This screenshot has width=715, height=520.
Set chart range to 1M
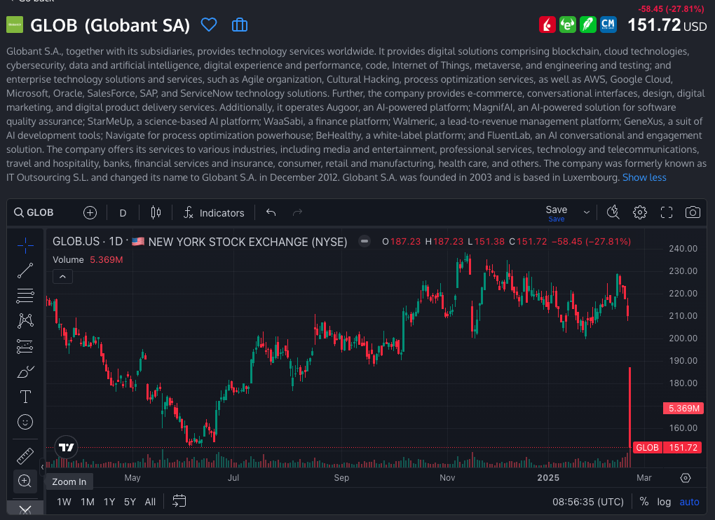click(88, 502)
